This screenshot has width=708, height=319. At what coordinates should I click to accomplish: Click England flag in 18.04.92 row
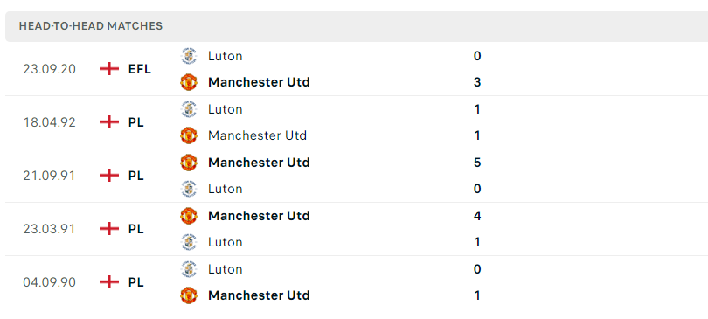click(x=108, y=122)
